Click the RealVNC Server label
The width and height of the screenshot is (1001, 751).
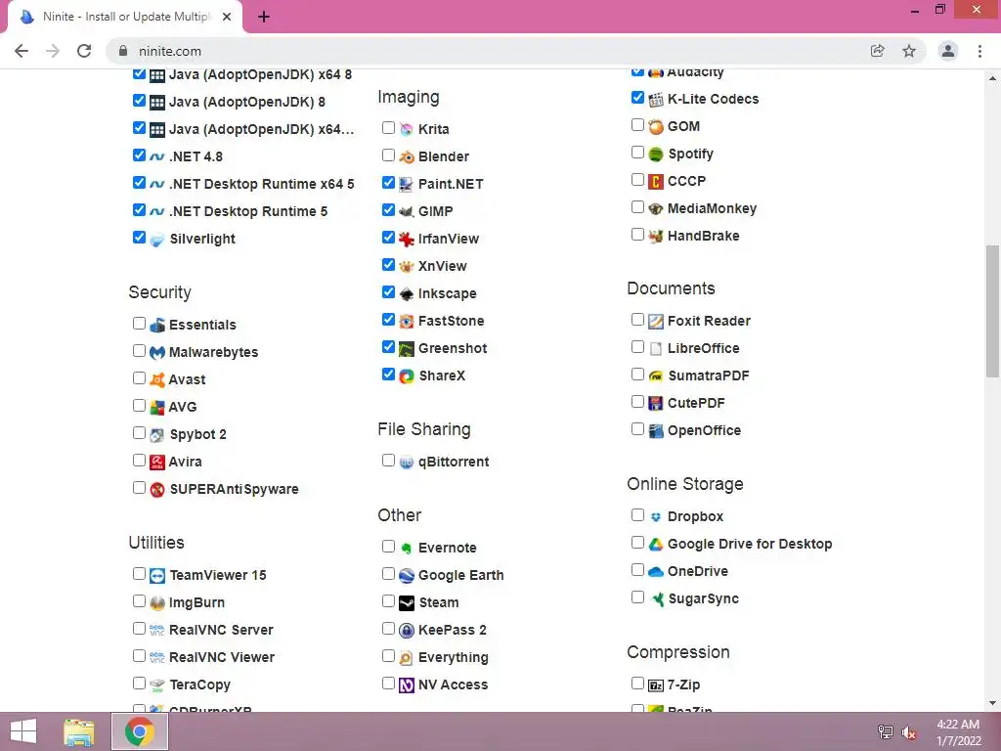click(x=221, y=631)
